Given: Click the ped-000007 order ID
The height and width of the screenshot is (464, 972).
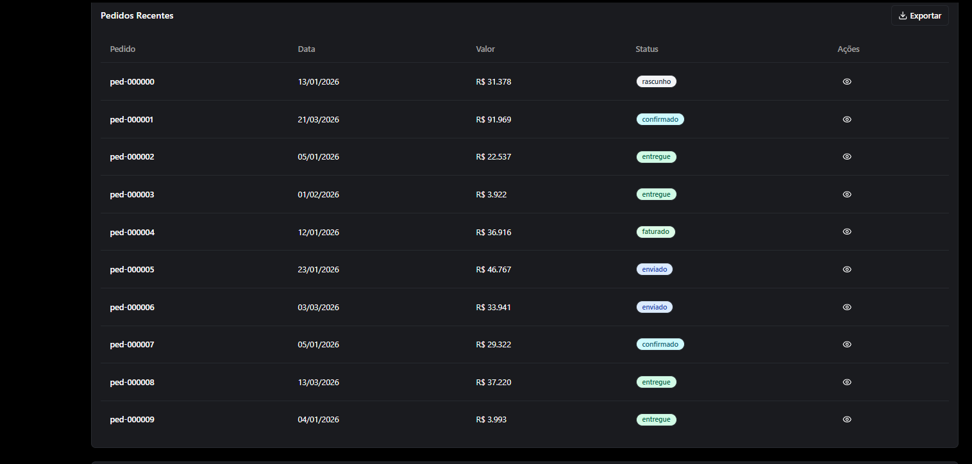Looking at the screenshot, I should click(x=132, y=345).
